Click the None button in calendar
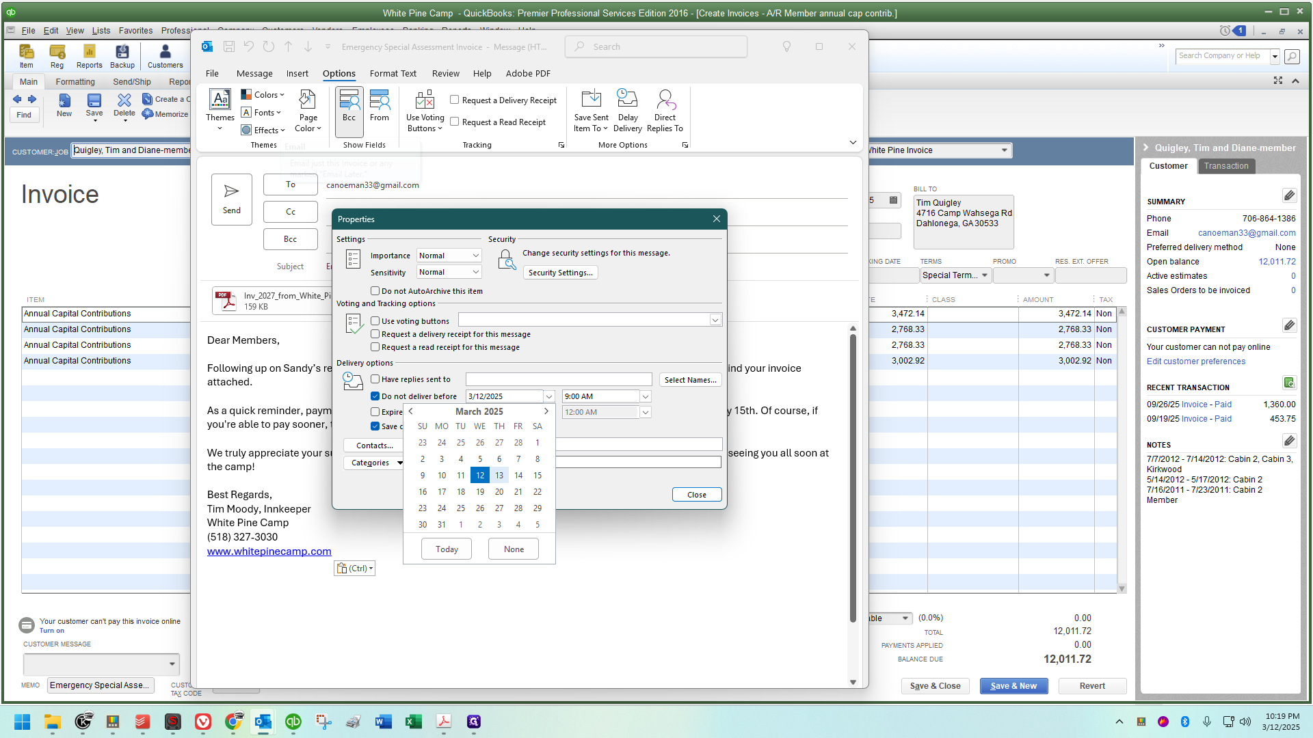This screenshot has width=1313, height=738. 514,549
